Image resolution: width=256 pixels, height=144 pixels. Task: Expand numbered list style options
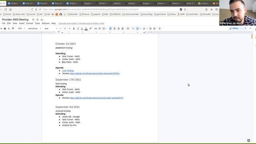(x=147, y=28)
